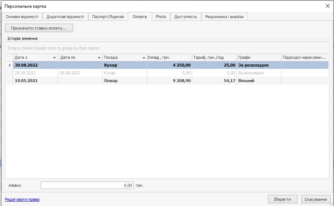The height and width of the screenshot is (206, 334).
Task: Sort by Тариф, грн./год column header
Action: click(x=214, y=58)
